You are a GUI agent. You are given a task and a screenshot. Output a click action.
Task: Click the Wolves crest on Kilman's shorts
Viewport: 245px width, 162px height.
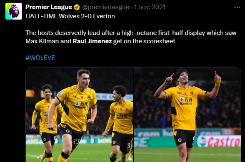point(67,131)
